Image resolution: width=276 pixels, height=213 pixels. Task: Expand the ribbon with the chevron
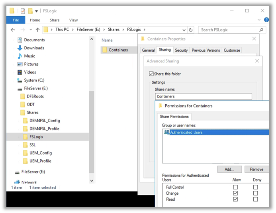(x=261, y=20)
